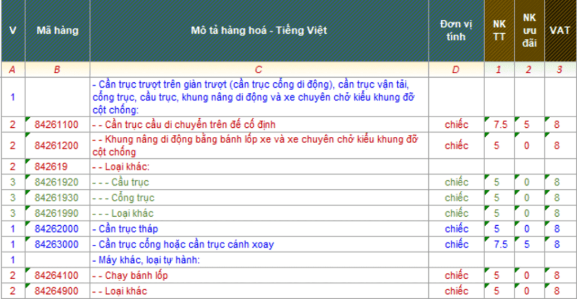Click the 'NK ưu đãi' column header
This screenshot has width=577, height=299.
(x=529, y=31)
